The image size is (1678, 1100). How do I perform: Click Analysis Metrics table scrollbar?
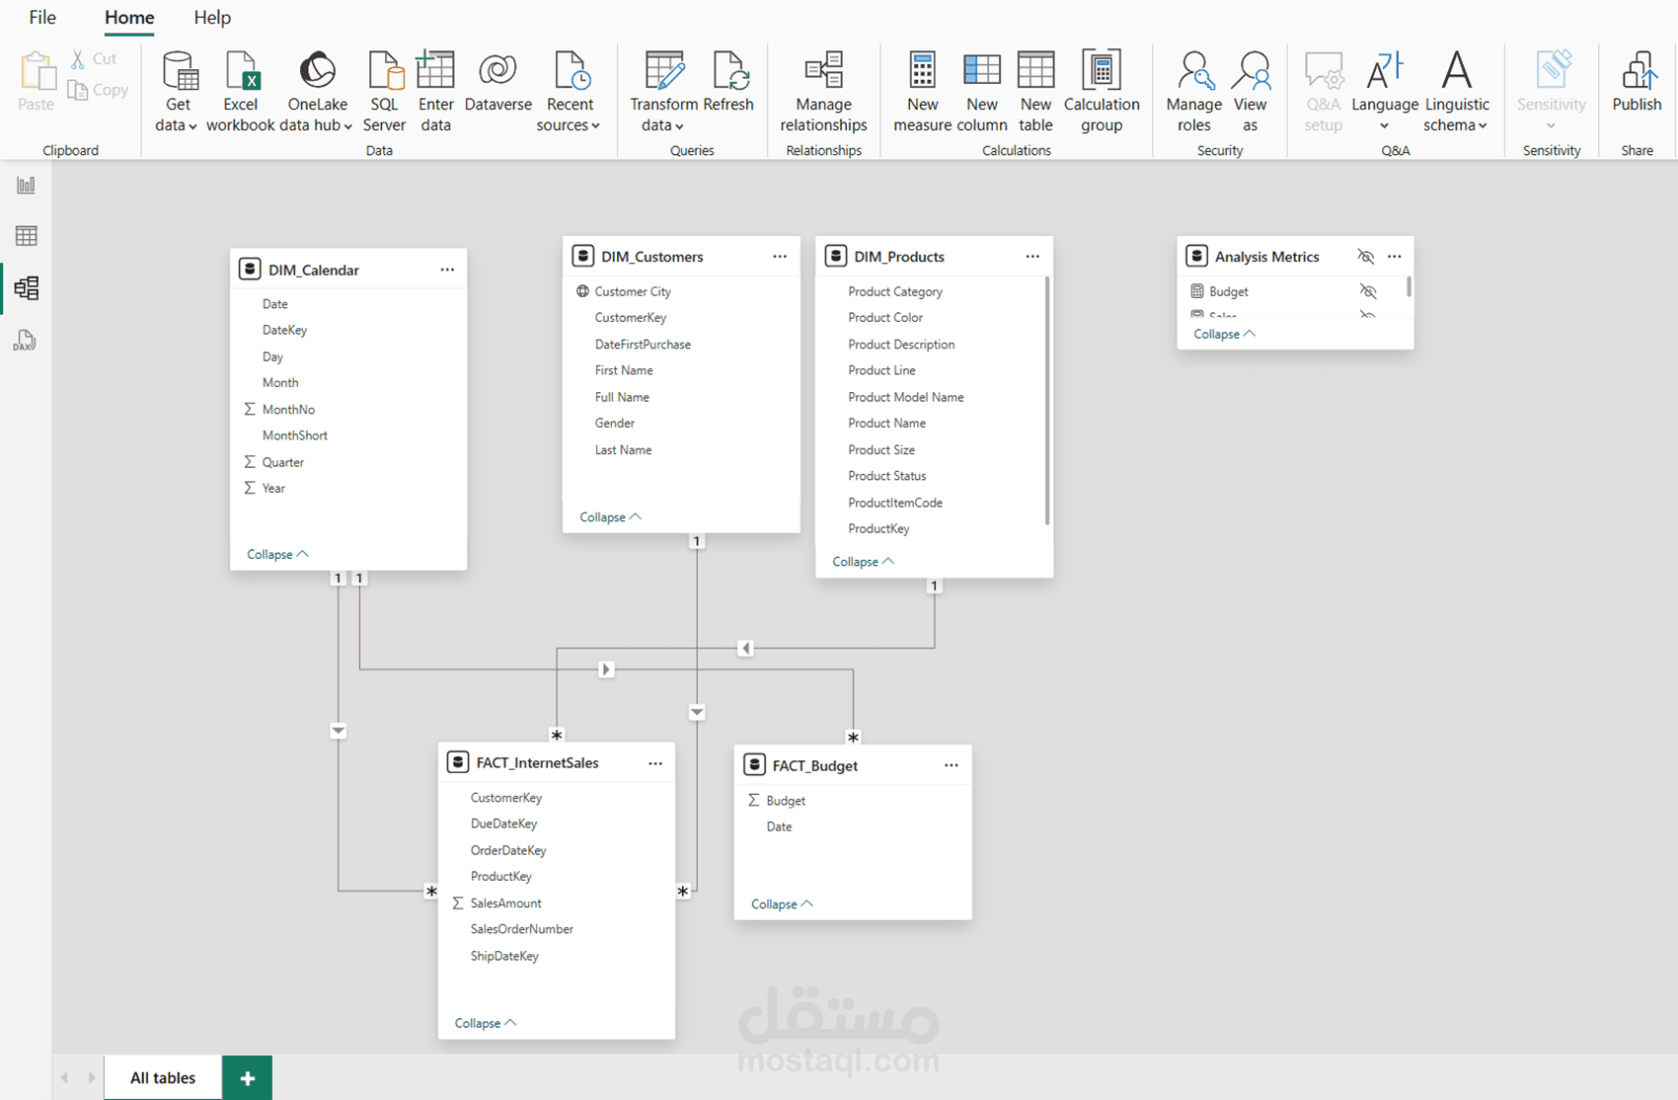click(x=1409, y=286)
